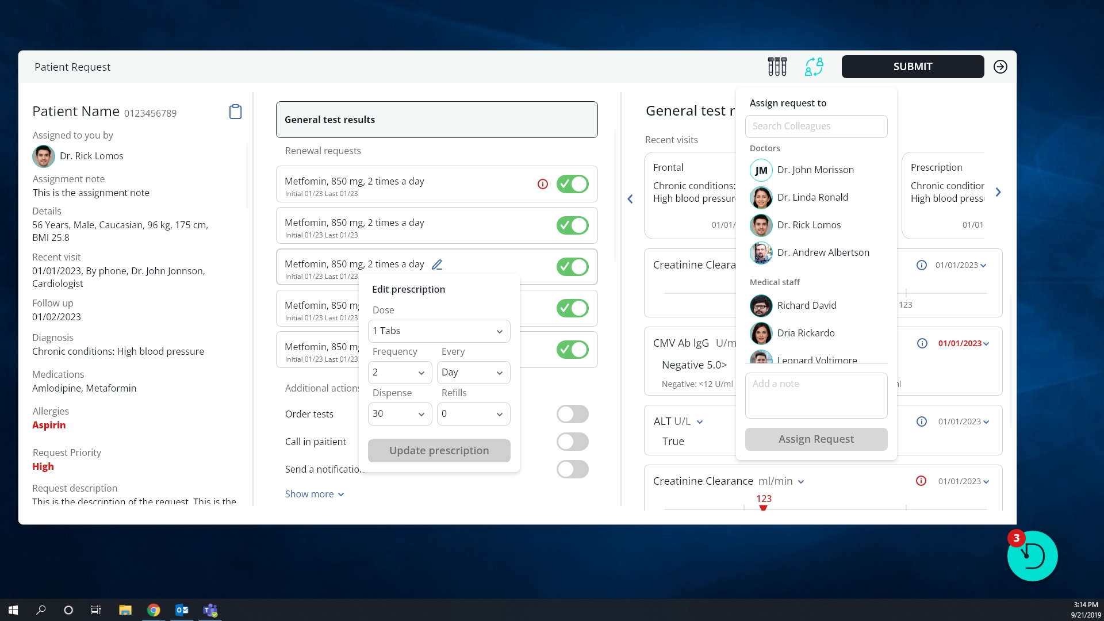Click the info icon on the CMV Ab IgG card

(x=922, y=343)
